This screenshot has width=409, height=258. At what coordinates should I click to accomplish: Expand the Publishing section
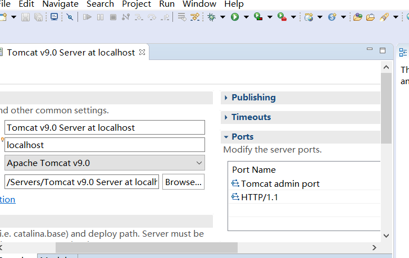[226, 98]
